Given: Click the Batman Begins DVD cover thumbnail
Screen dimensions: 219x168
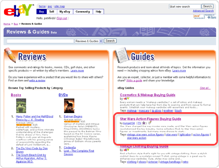Looking at the screenshot, I should coord(69,106).
